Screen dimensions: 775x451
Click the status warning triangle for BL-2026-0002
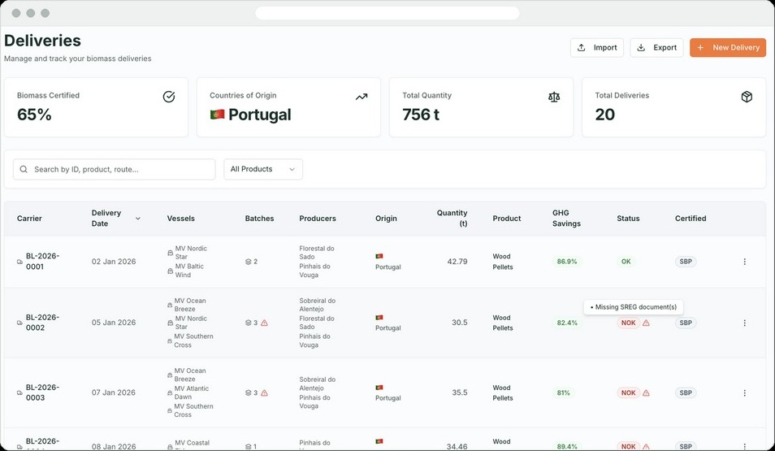tap(646, 323)
